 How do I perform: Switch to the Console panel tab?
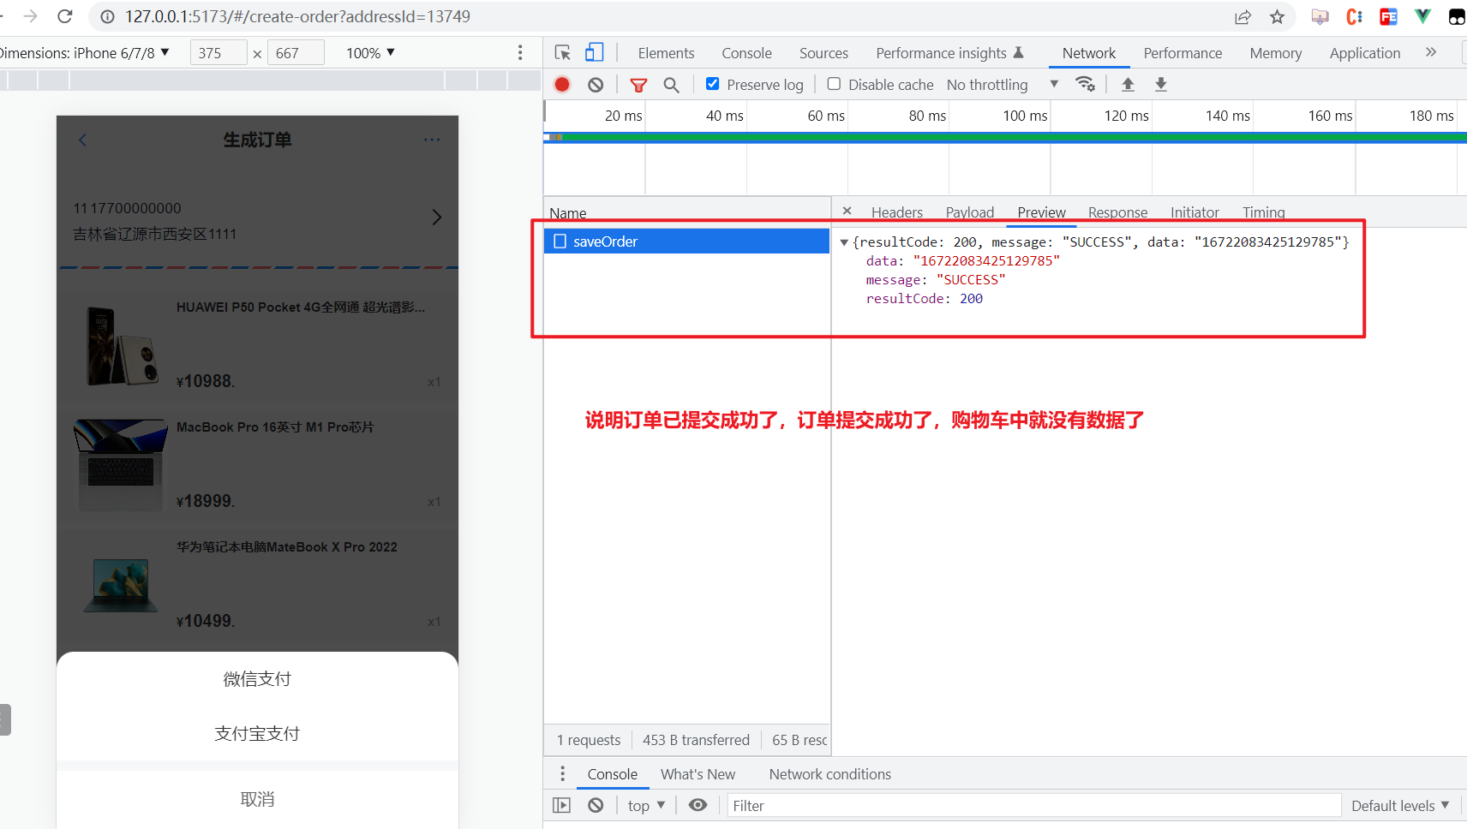pyautogui.click(x=746, y=53)
